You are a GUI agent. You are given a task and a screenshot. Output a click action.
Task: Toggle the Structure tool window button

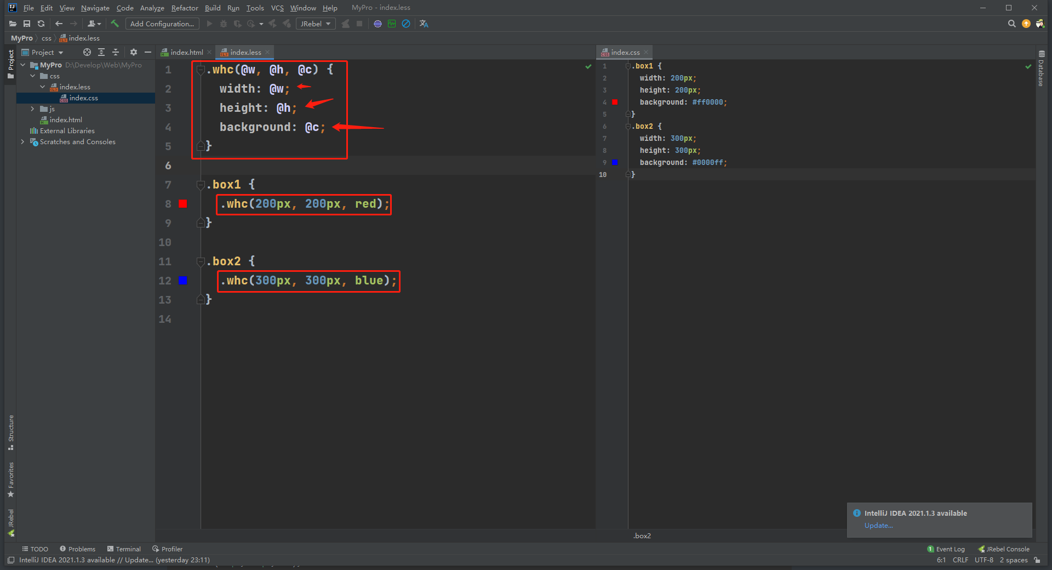click(x=10, y=432)
